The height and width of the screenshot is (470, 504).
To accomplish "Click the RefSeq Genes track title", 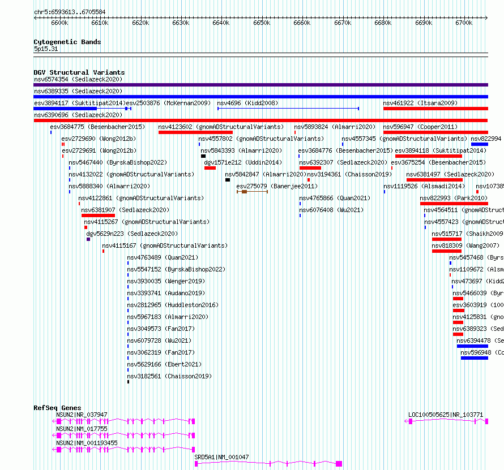I will (57, 408).
